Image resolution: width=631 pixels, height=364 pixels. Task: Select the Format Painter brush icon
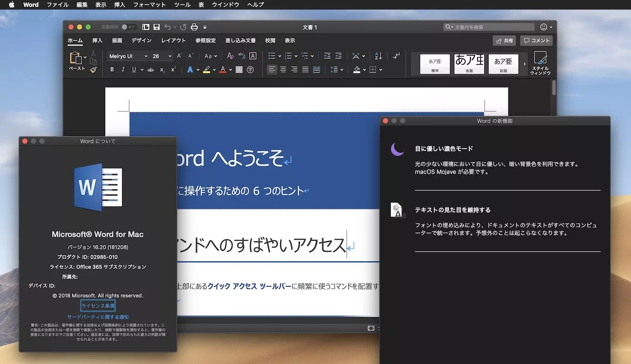tap(93, 70)
